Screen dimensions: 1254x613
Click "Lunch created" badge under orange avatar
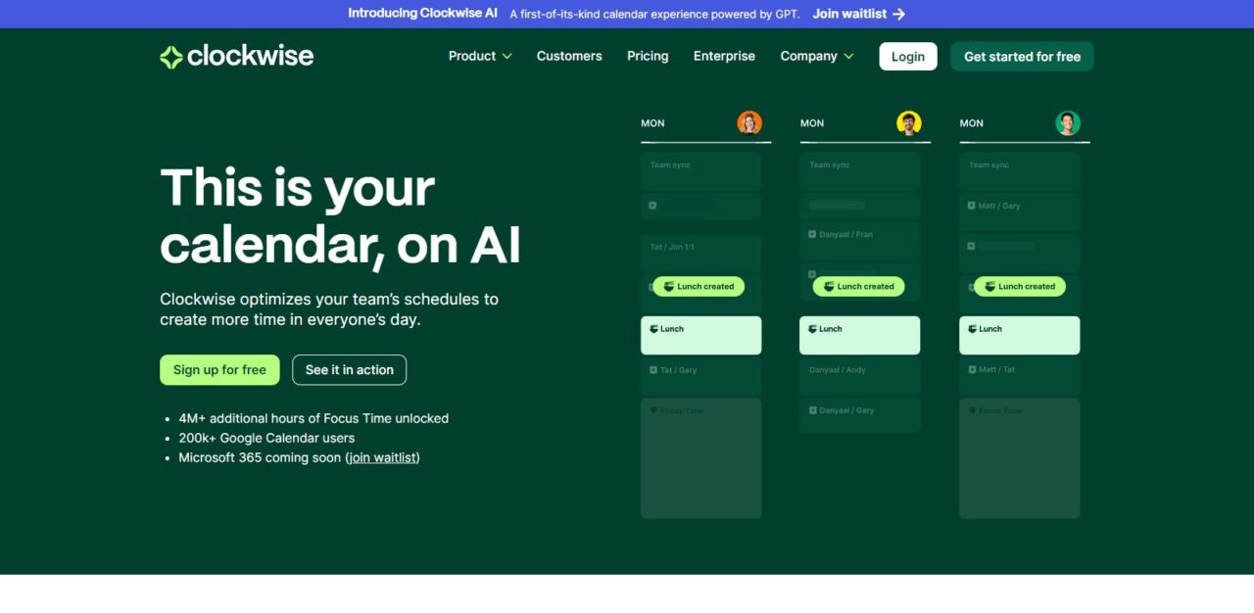click(699, 286)
